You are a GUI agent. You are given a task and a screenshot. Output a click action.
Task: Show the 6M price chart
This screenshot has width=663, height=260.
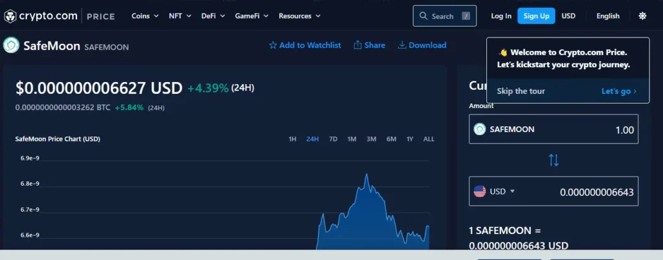(391, 139)
